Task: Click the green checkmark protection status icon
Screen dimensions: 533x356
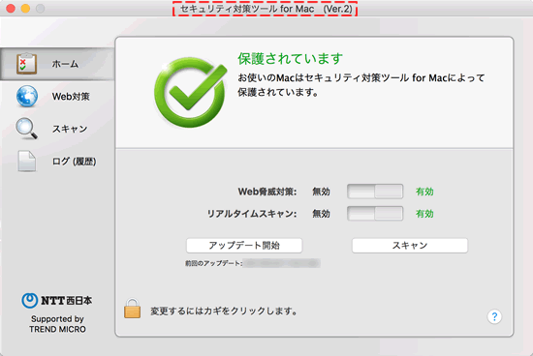Action: pyautogui.click(x=190, y=92)
